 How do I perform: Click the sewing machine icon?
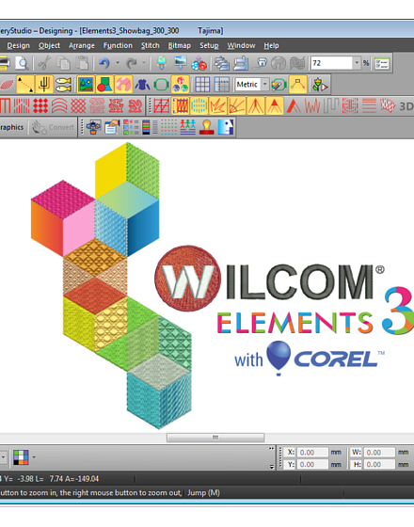[x=241, y=63]
